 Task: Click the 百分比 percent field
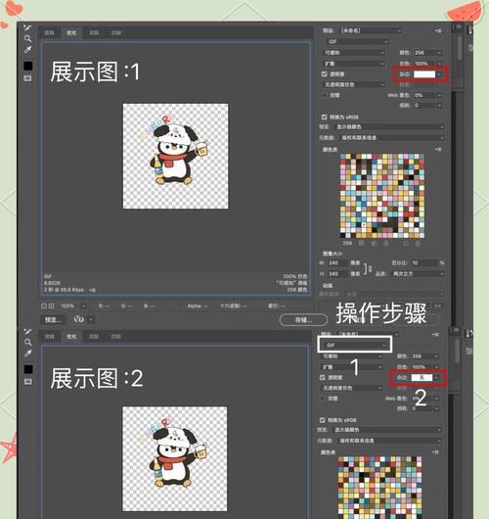(x=423, y=262)
